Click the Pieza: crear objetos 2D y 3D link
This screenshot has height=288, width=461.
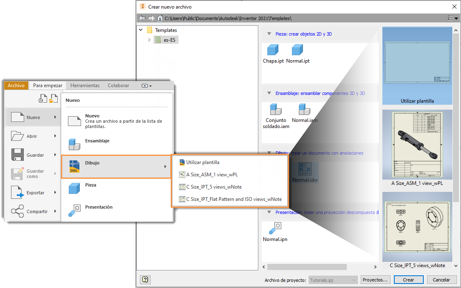pyautogui.click(x=303, y=34)
